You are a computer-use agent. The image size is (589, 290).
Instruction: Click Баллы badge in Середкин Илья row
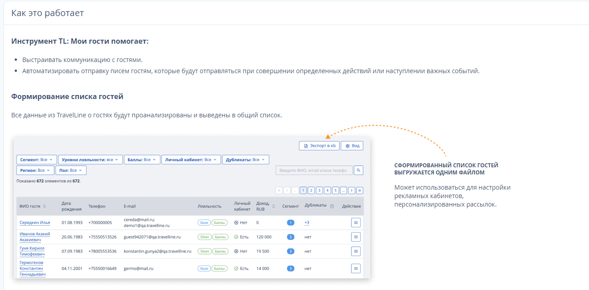pyautogui.click(x=219, y=223)
